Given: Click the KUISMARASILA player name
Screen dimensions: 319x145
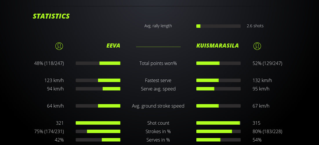Looking at the screenshot, I should coord(217,46).
